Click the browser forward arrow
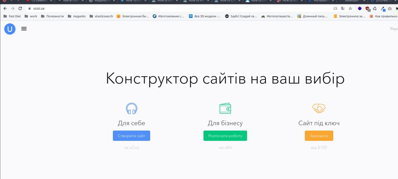398x179 pixels. click(12, 8)
